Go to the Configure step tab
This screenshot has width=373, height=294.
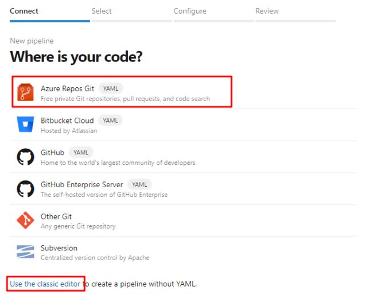click(x=190, y=11)
